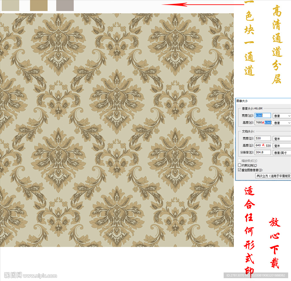
Task: Open the document width unit dropdown 毫米
Action: click(282, 139)
